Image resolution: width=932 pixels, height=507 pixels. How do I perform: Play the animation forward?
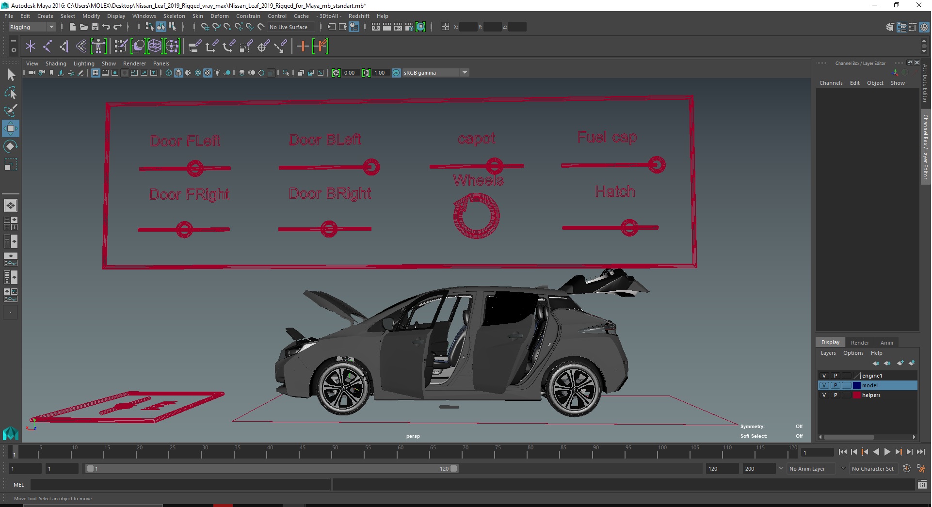click(887, 452)
